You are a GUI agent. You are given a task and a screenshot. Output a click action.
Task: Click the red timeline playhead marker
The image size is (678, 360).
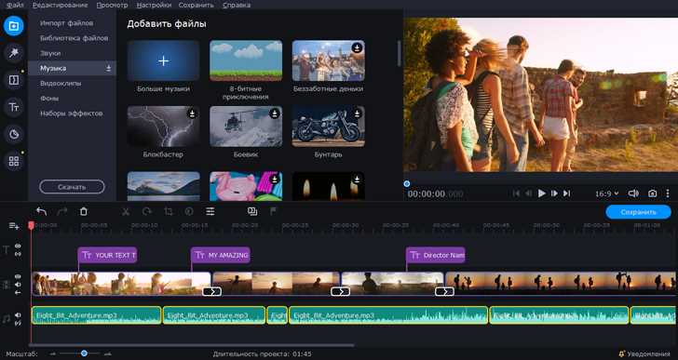click(31, 225)
